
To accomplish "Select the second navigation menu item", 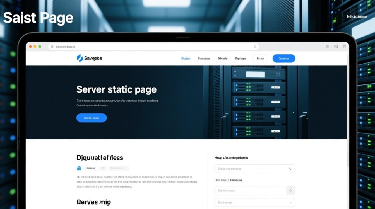I will click(x=204, y=59).
